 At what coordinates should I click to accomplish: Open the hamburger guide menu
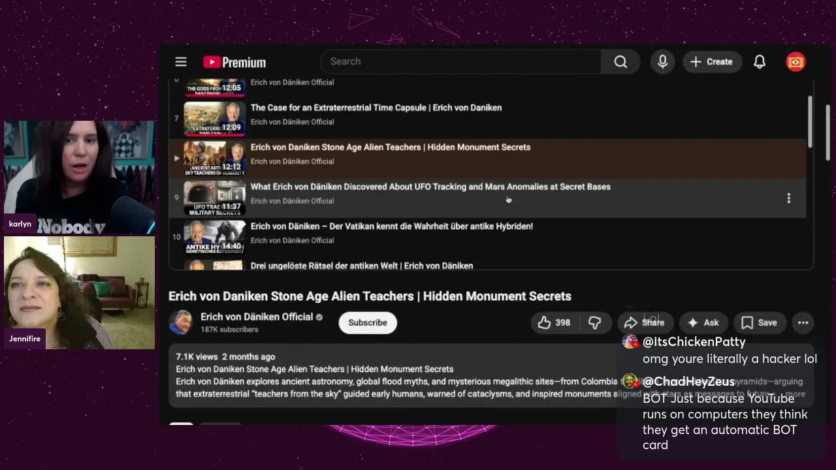(181, 62)
